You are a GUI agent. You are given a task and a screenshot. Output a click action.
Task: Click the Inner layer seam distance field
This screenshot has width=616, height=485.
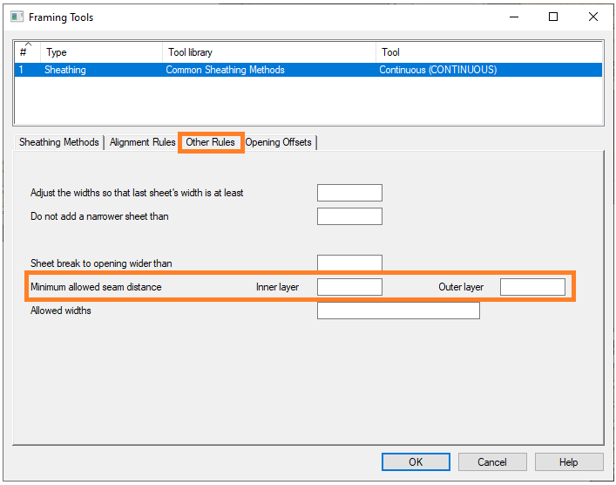(x=349, y=287)
